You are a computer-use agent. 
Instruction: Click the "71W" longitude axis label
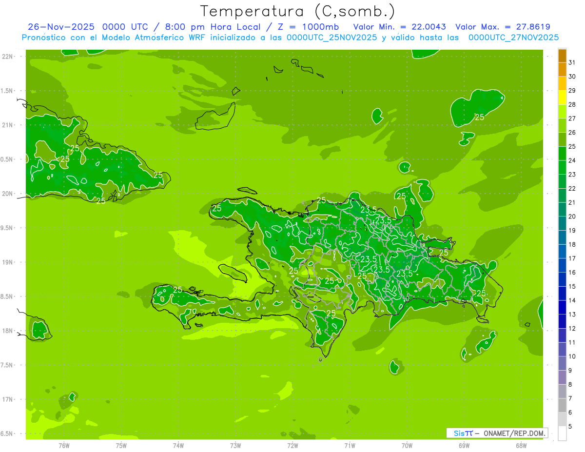pyautogui.click(x=350, y=446)
